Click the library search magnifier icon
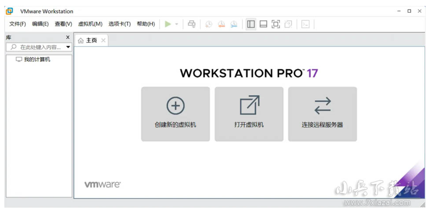 click(x=13, y=47)
